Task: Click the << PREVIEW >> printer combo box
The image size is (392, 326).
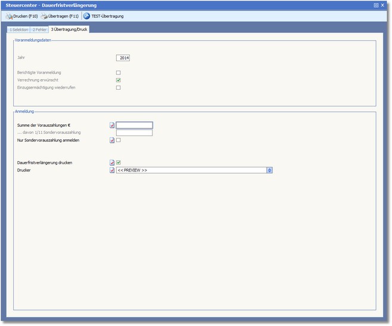Action: tap(191, 170)
